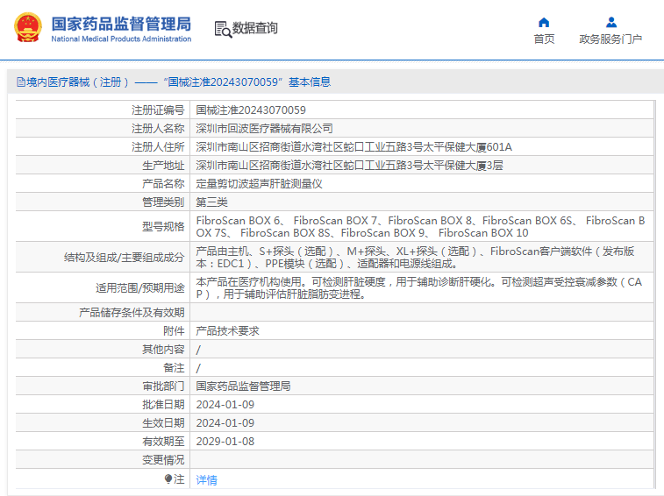Screen dimensions: 664x496
Task: Click the government service portal person icon
Action: [x=611, y=22]
